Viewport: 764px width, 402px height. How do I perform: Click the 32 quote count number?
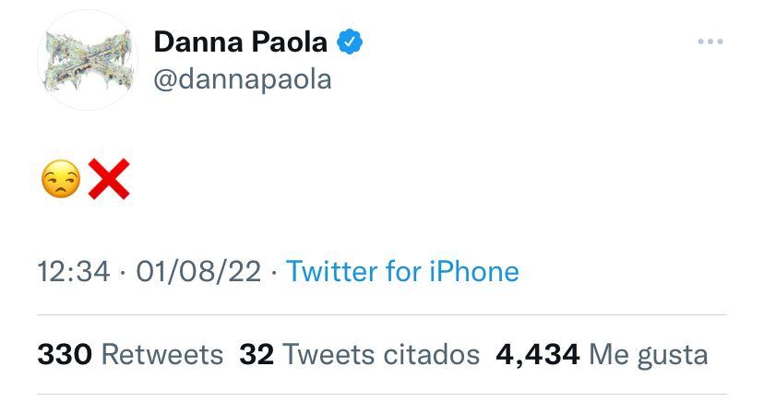(257, 354)
